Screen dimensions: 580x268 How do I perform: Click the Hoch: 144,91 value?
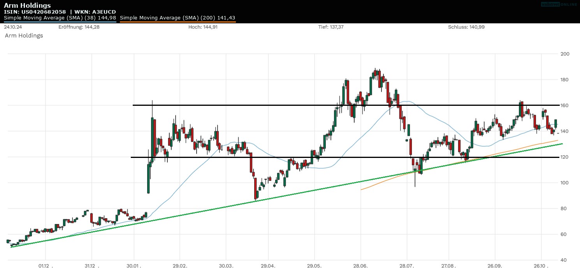(x=203, y=27)
